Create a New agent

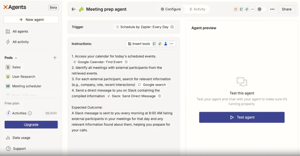coord(31,20)
